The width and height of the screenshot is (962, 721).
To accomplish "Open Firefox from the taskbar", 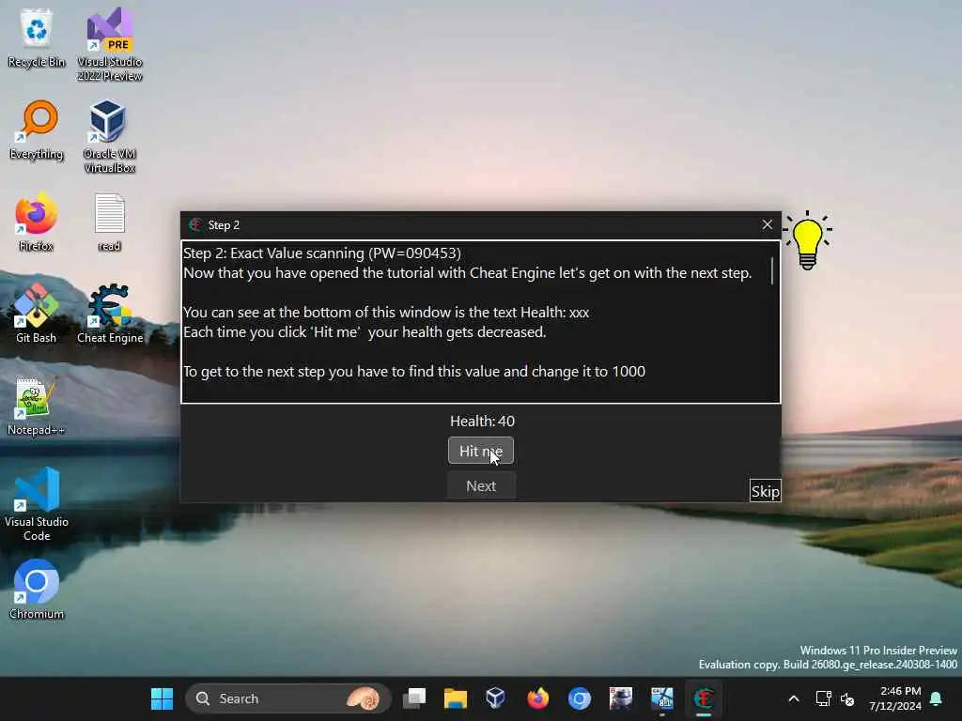I will click(537, 698).
